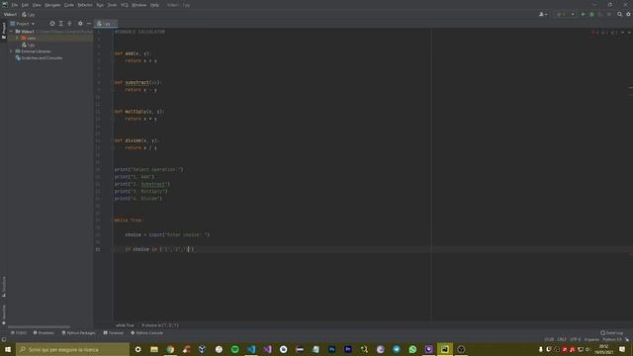Click 1.py breadcrumb in navigation bar
This screenshot has height=356, width=633.
coord(29,14)
